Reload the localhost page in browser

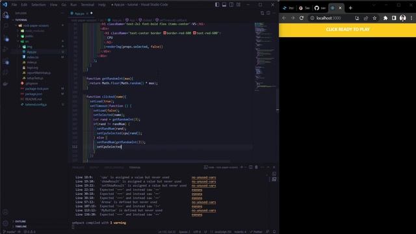pyautogui.click(x=302, y=18)
